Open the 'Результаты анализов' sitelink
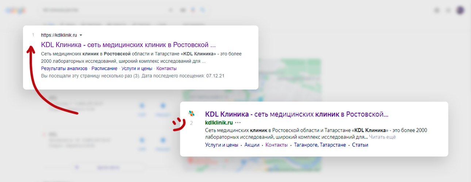 click(64, 68)
